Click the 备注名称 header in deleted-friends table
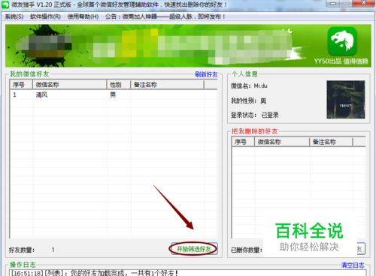Image resolution: width=376 pixels, height=276 pixels. [x=331, y=142]
